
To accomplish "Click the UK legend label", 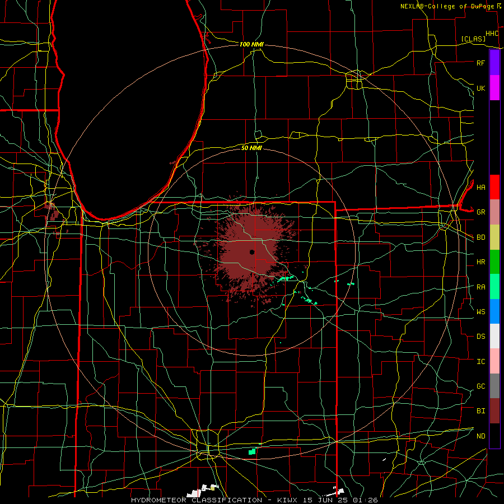I will 480,88.
